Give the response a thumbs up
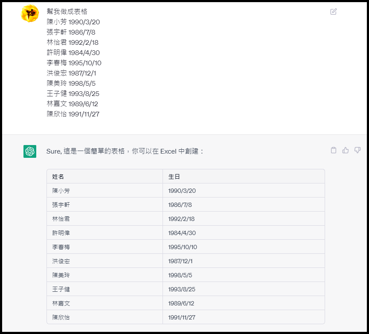369x334 pixels. pyautogui.click(x=346, y=150)
